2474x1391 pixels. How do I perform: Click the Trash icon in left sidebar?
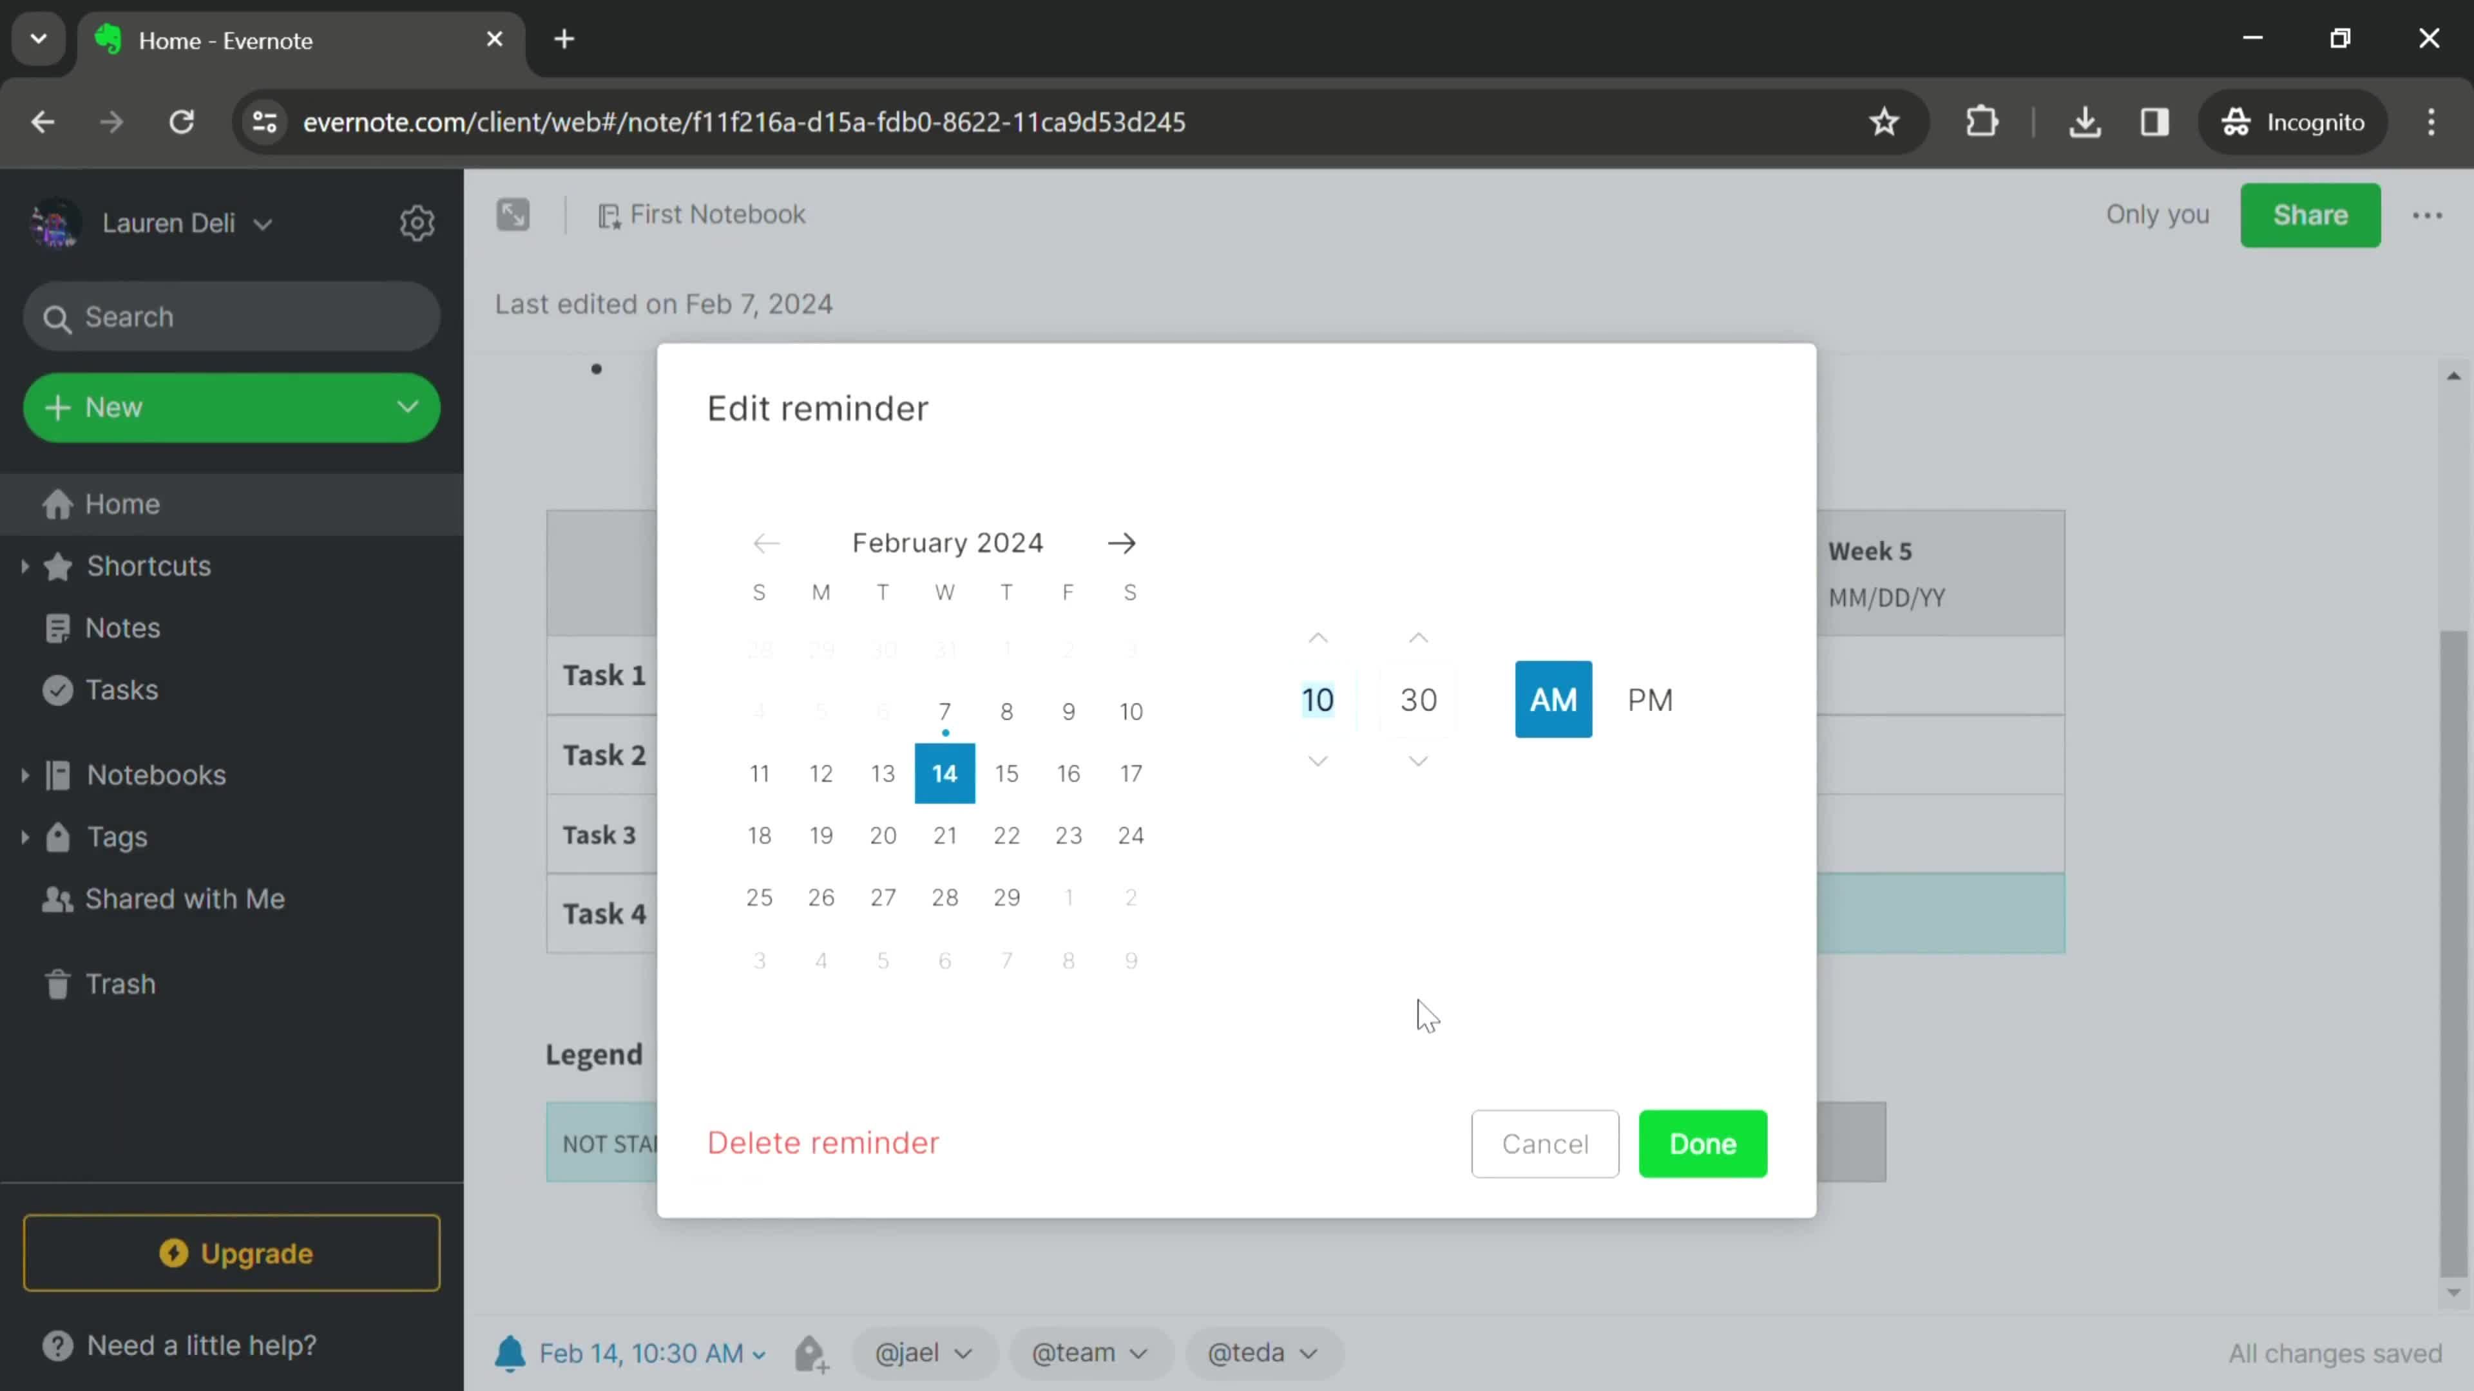click(58, 983)
